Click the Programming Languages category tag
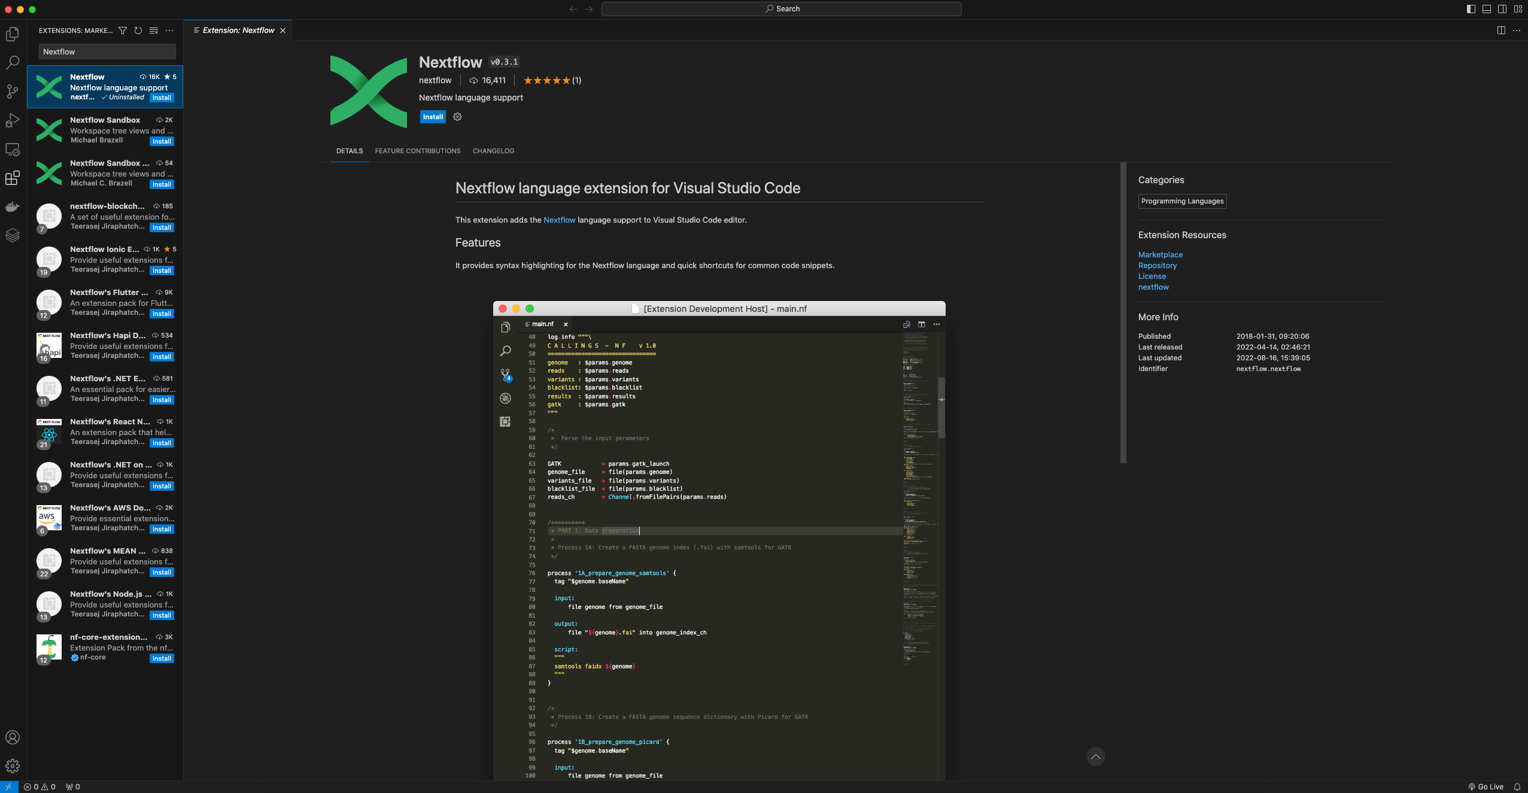The width and height of the screenshot is (1528, 793). click(1182, 201)
